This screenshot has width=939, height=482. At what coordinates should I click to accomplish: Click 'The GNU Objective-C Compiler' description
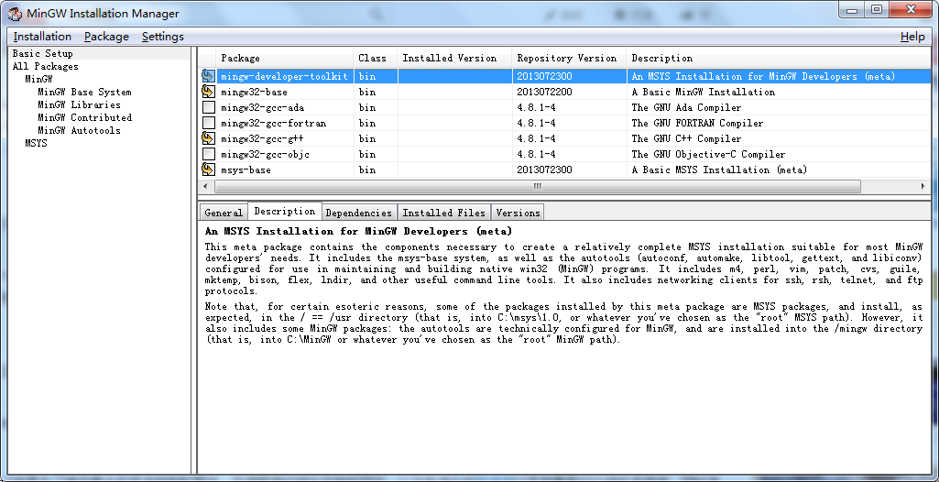[708, 155]
